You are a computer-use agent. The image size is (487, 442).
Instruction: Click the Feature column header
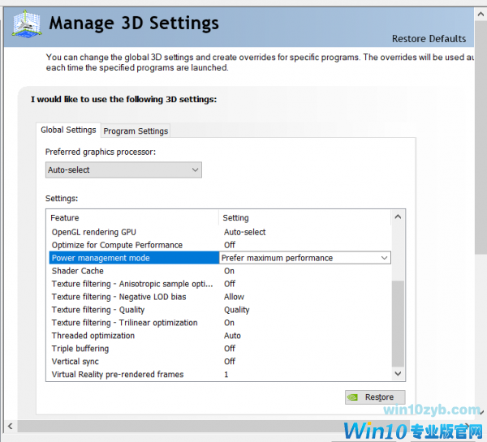[x=134, y=217]
